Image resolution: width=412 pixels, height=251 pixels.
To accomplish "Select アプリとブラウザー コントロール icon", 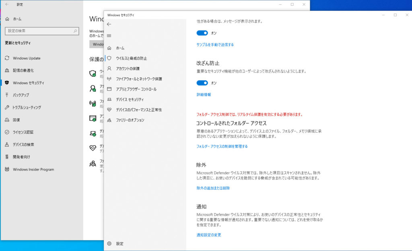I will [109, 89].
